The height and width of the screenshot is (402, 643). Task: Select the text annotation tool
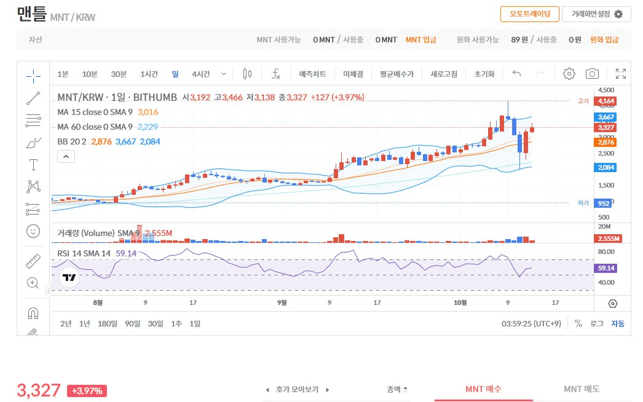point(33,165)
